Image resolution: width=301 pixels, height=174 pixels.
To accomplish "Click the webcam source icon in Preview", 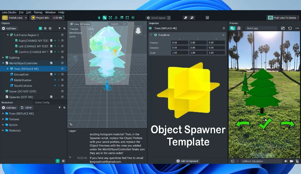I will 239,28.
